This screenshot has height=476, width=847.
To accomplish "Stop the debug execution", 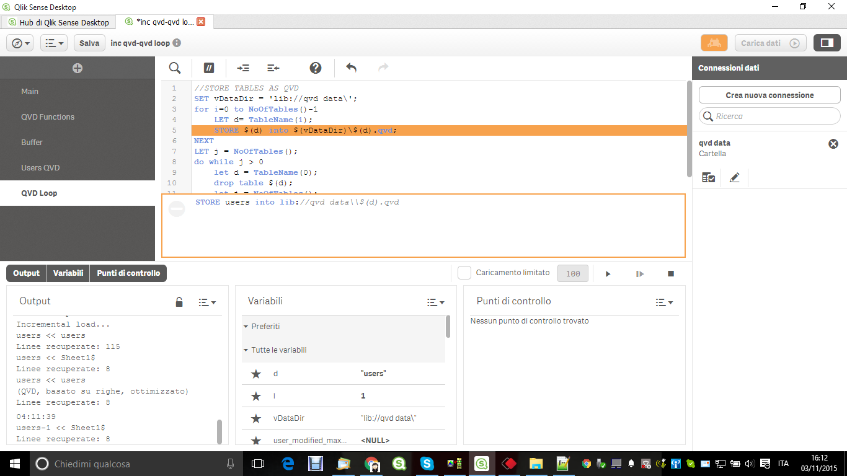I will tap(671, 273).
